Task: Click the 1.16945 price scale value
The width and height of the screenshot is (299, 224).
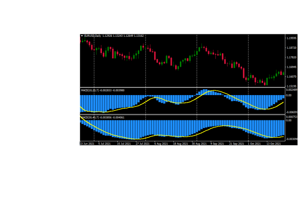Action: click(x=291, y=67)
